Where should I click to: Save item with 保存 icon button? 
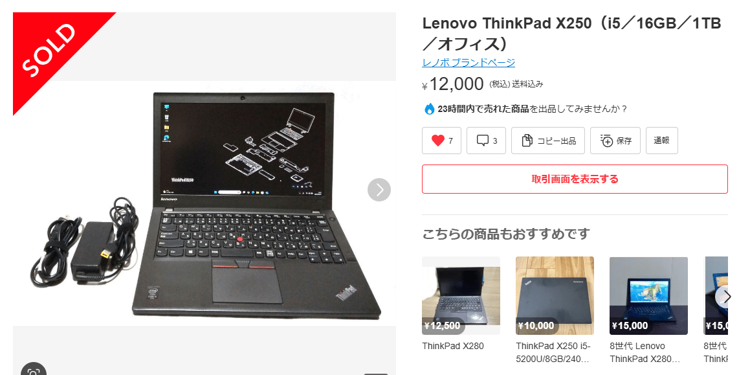pyautogui.click(x=615, y=141)
